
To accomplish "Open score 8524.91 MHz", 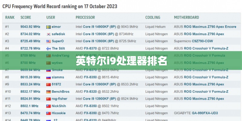I will click(30, 99).
